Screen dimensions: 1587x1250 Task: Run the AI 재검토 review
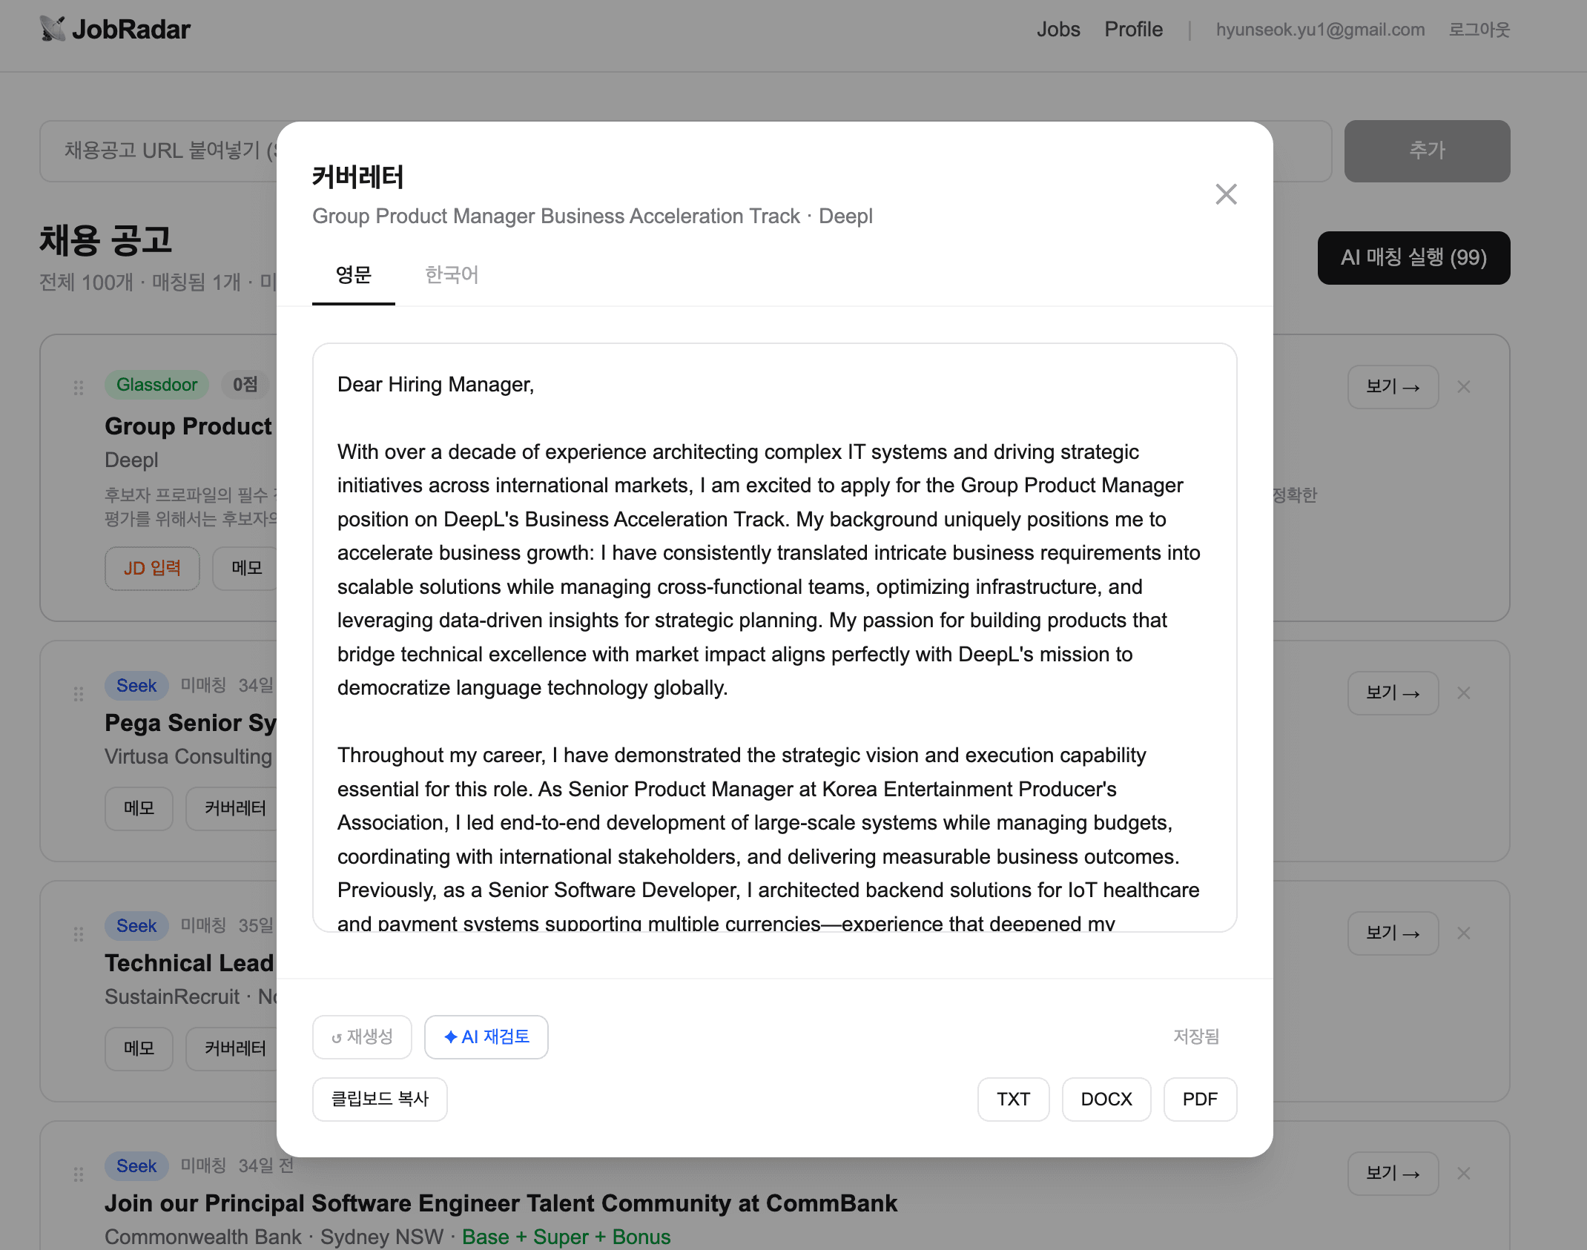point(486,1036)
